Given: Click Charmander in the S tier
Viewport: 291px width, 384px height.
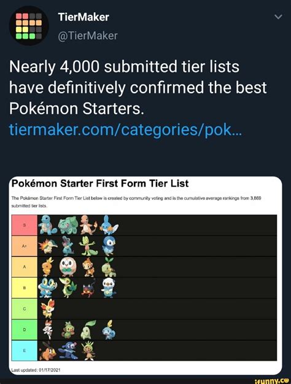Looking at the screenshot, I should coord(88,225).
